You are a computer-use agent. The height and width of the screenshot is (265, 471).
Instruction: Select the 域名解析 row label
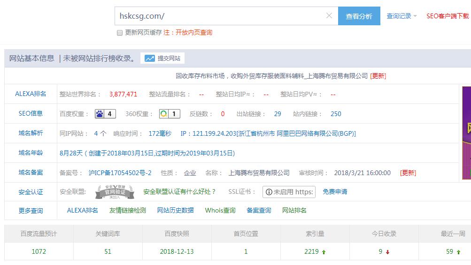tap(31, 133)
